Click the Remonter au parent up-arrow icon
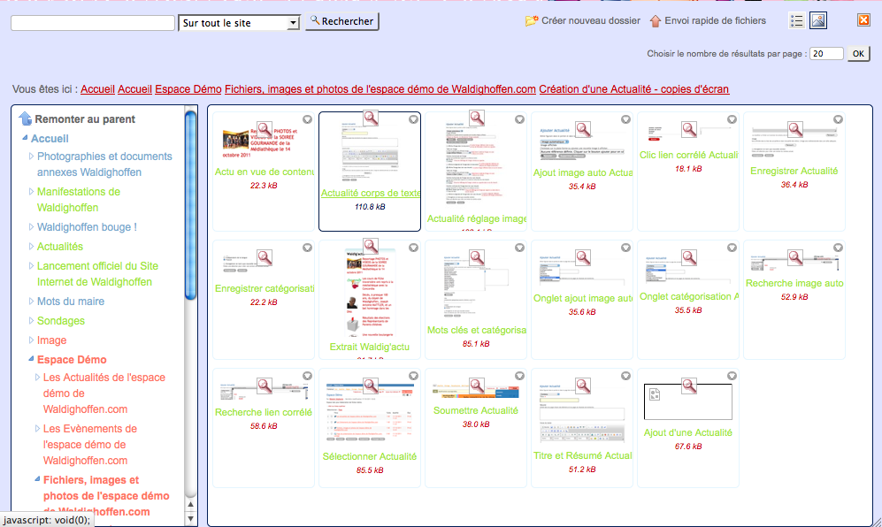Screen dimensions: 882x527 point(25,118)
